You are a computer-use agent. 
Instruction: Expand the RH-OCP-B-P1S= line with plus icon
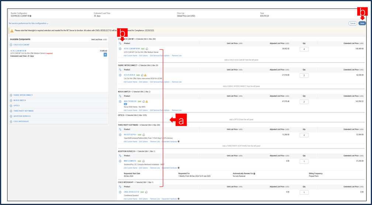pyautogui.click(x=120, y=135)
